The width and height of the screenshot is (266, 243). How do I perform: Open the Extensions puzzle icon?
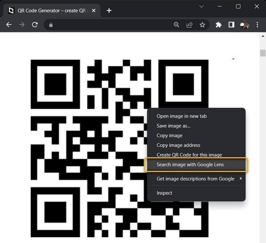(x=218, y=25)
